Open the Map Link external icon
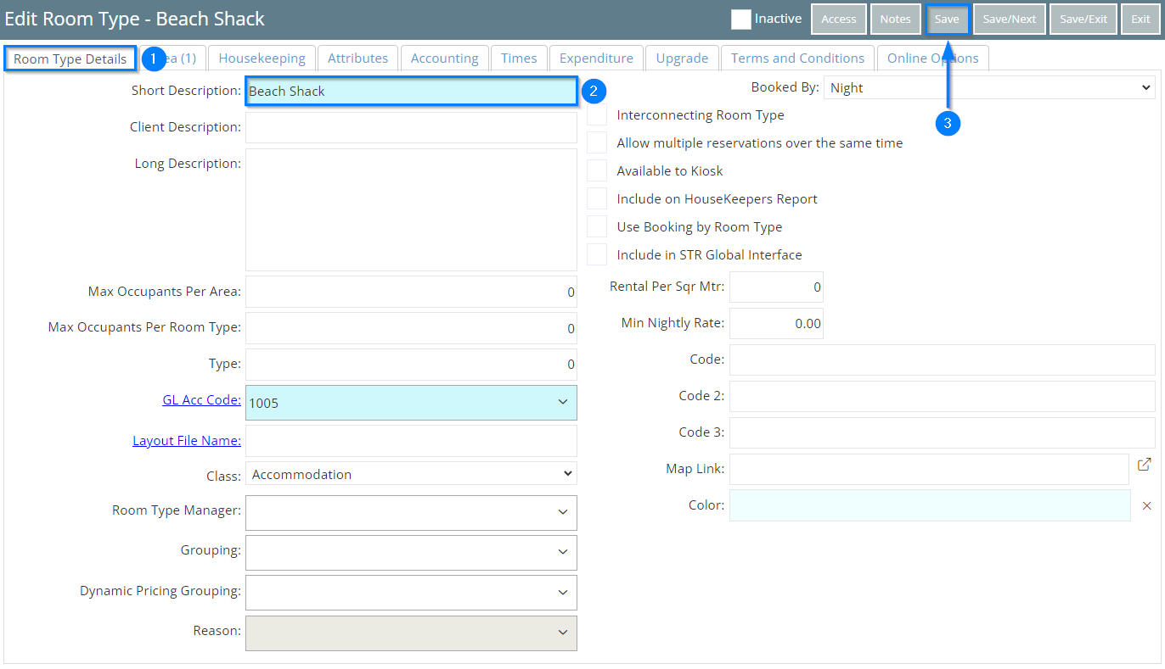1165x669 pixels. (1145, 465)
